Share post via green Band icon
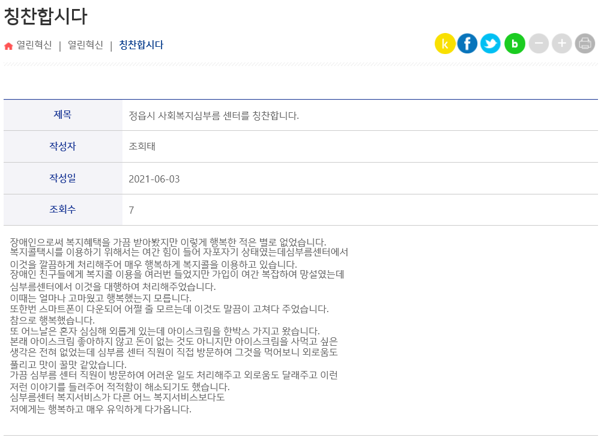 click(x=515, y=44)
